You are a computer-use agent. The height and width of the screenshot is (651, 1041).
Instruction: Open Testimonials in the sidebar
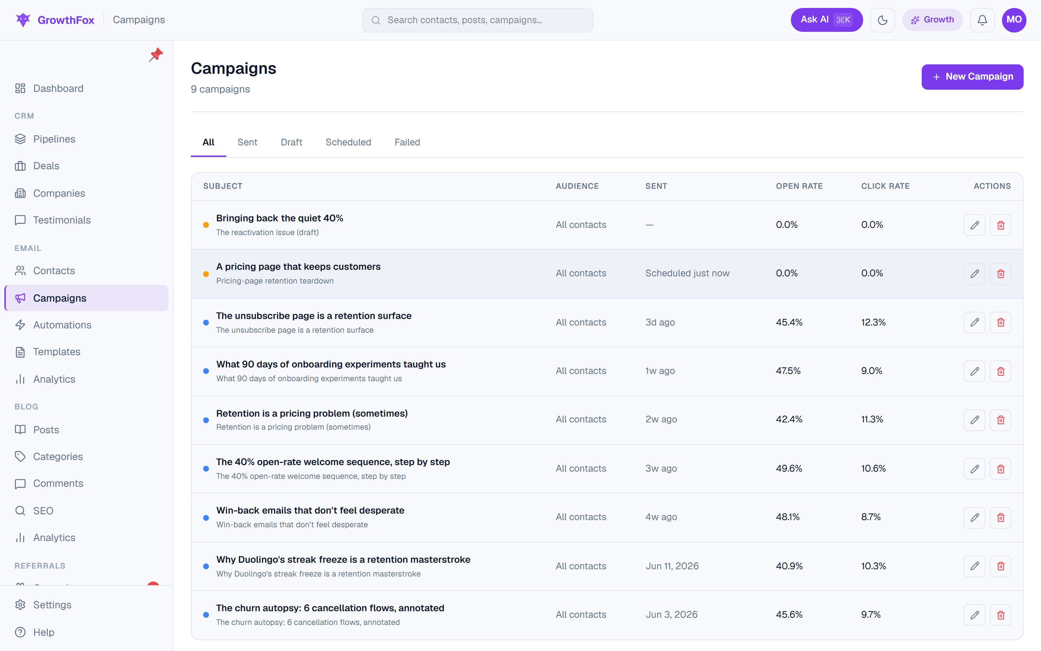point(86,220)
